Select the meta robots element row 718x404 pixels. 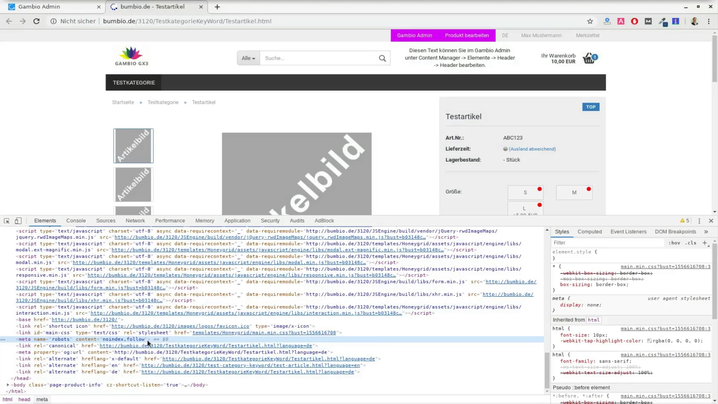[272, 339]
